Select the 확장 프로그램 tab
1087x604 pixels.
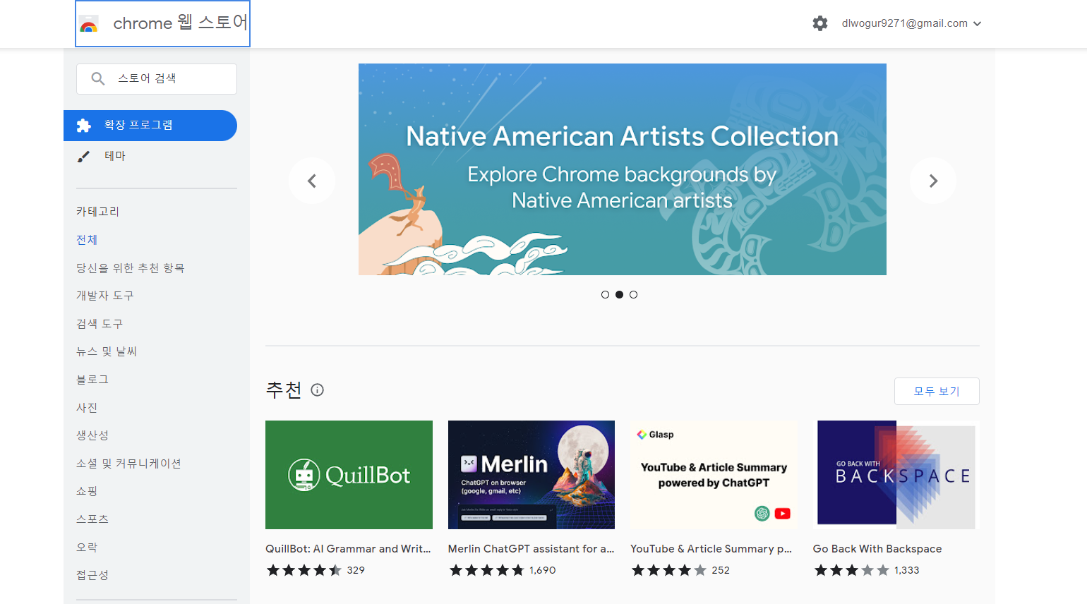(x=150, y=126)
